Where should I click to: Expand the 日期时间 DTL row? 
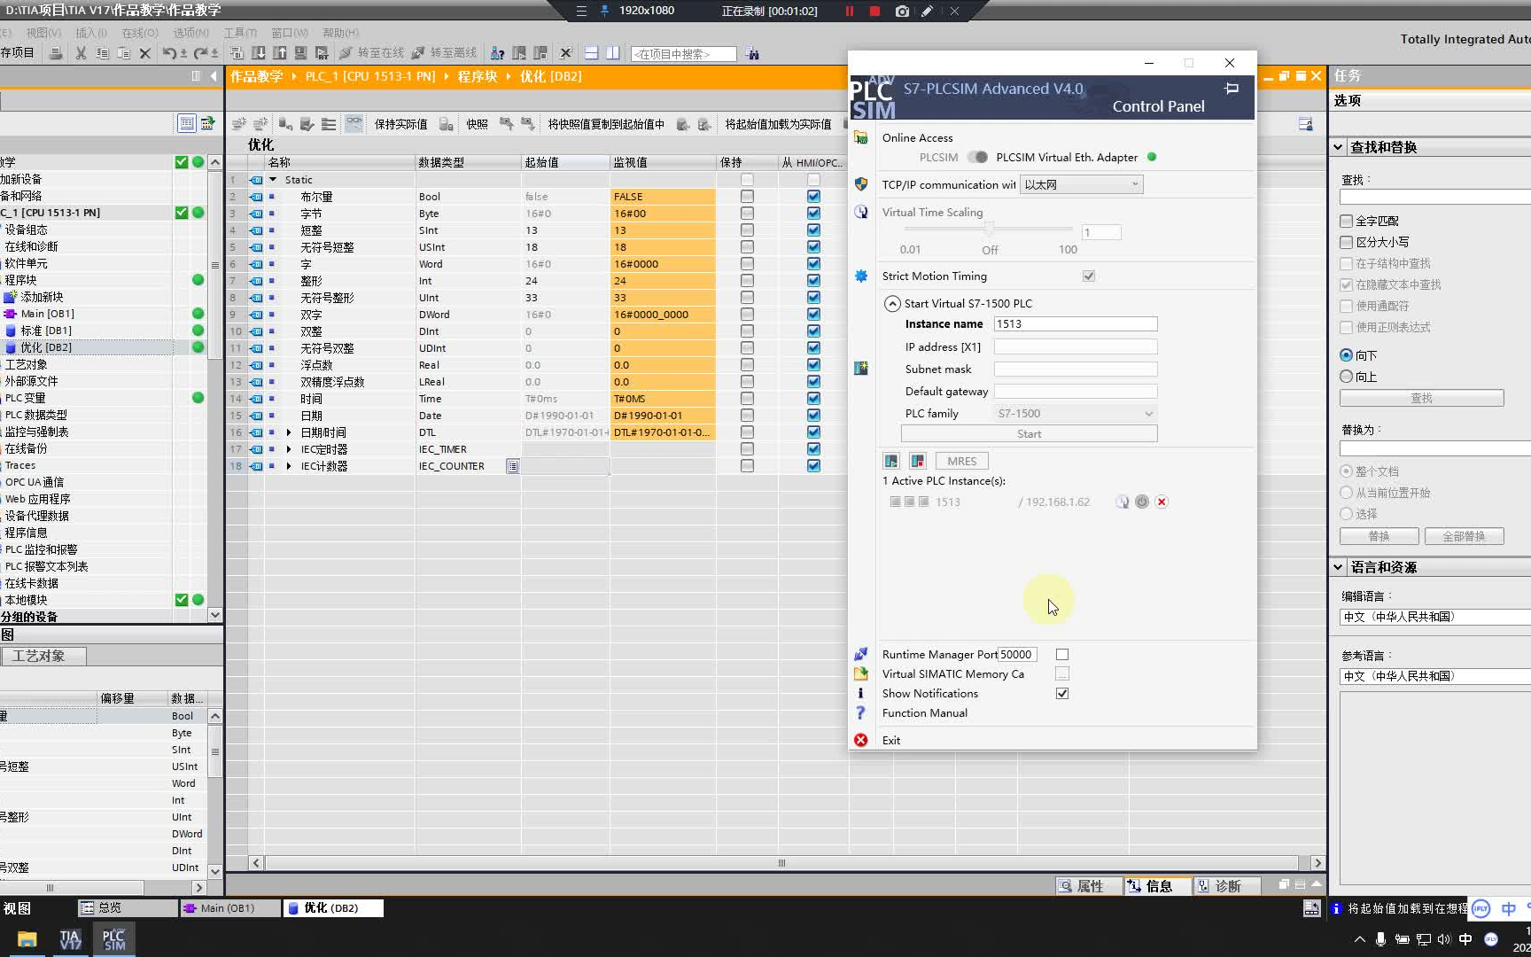point(289,432)
